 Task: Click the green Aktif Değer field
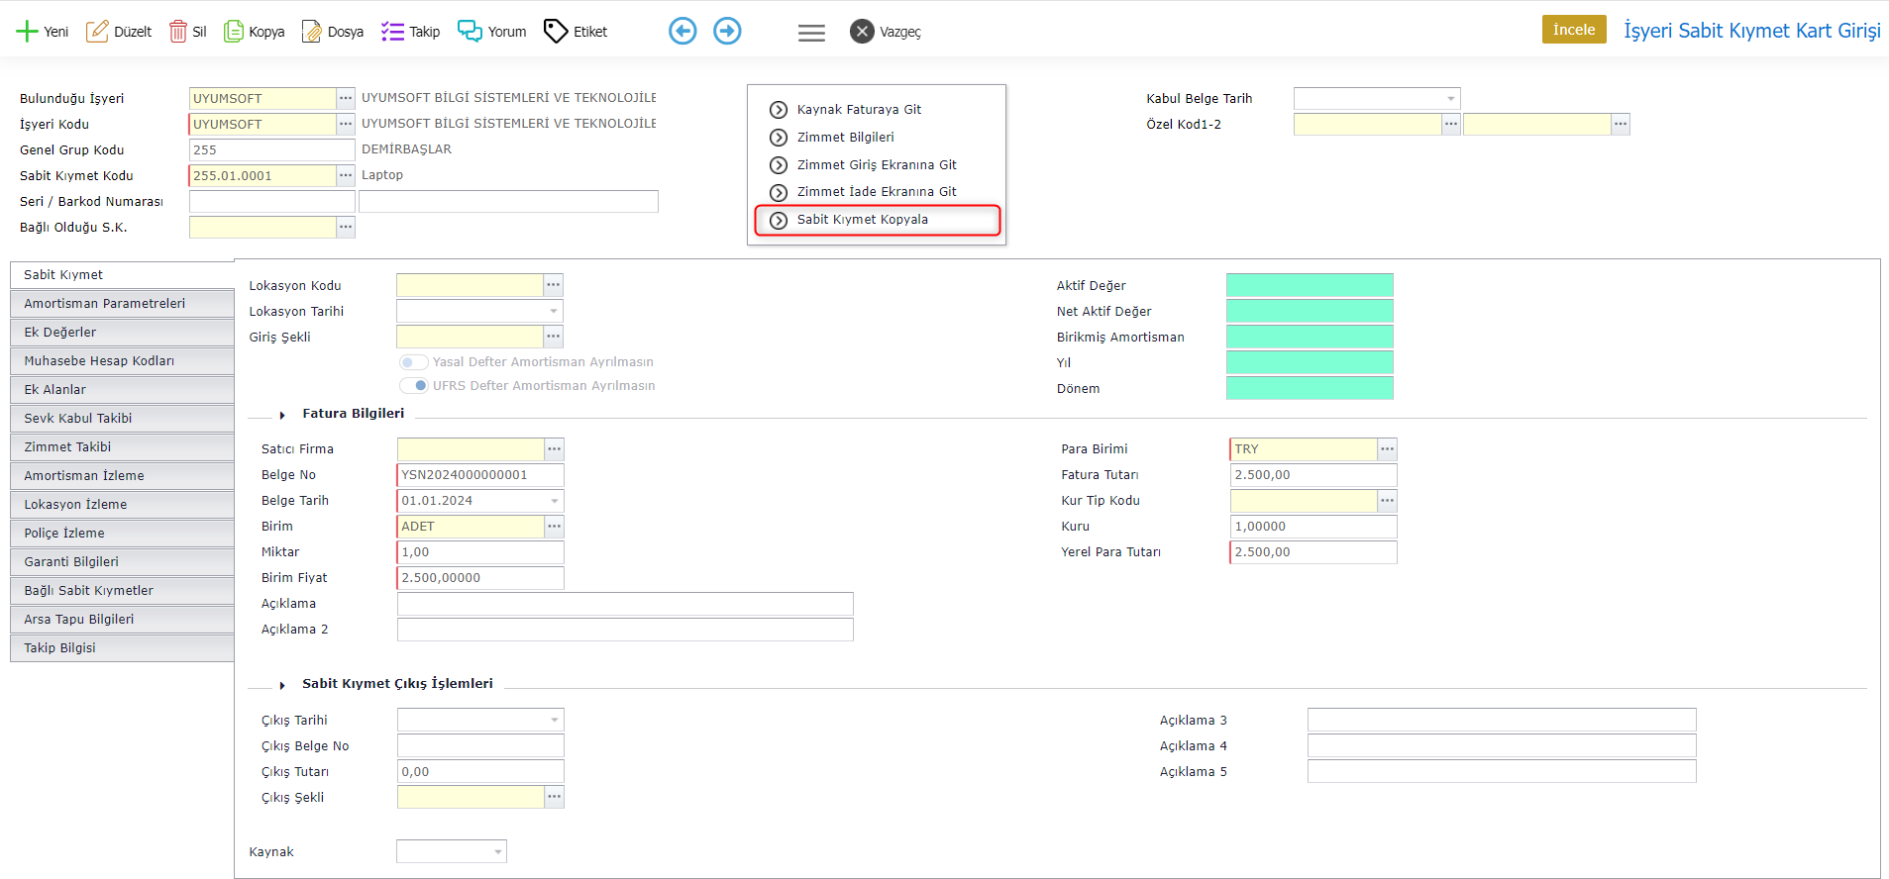pyautogui.click(x=1309, y=286)
